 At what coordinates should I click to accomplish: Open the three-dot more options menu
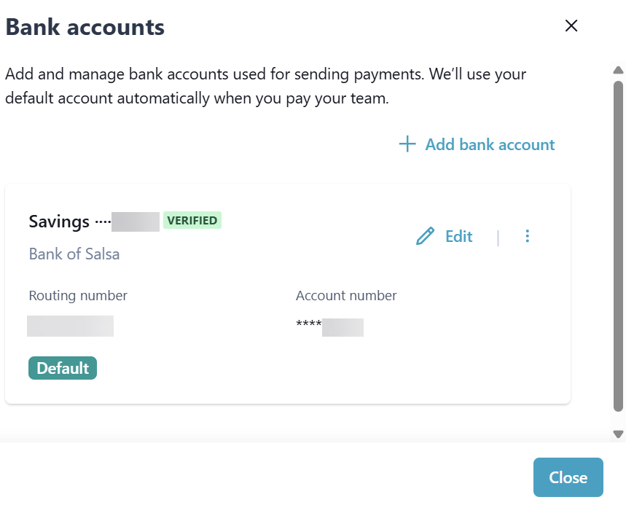(x=528, y=236)
